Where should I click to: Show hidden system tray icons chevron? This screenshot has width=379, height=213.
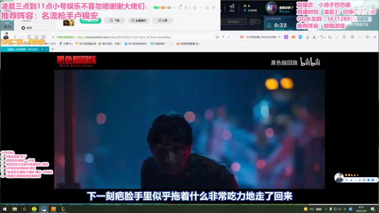click(326, 209)
